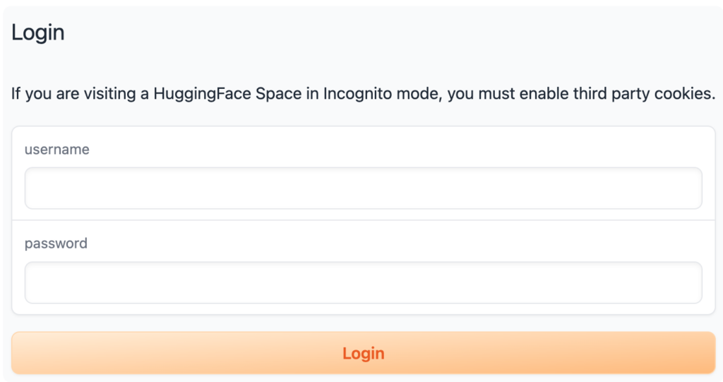Place cursor in the empty password box
Viewport: 723px width, 382px height.
(364, 283)
